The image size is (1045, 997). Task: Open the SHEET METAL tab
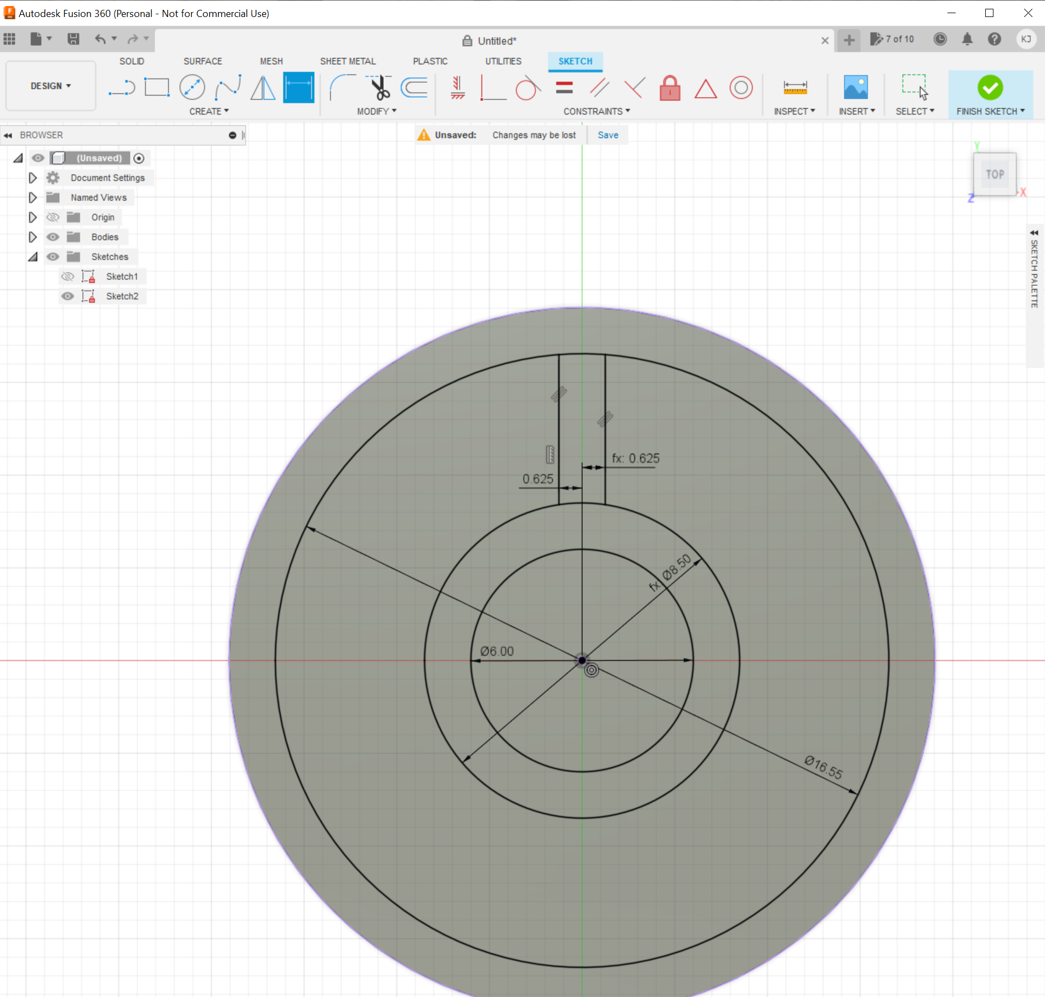pos(348,61)
